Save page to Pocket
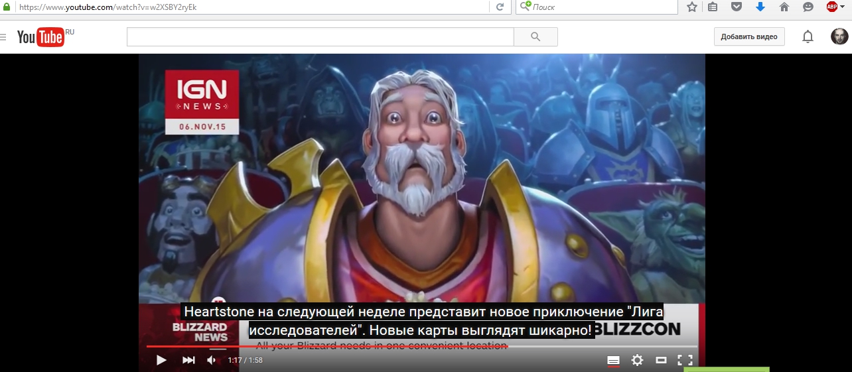The width and height of the screenshot is (852, 372). tap(737, 7)
